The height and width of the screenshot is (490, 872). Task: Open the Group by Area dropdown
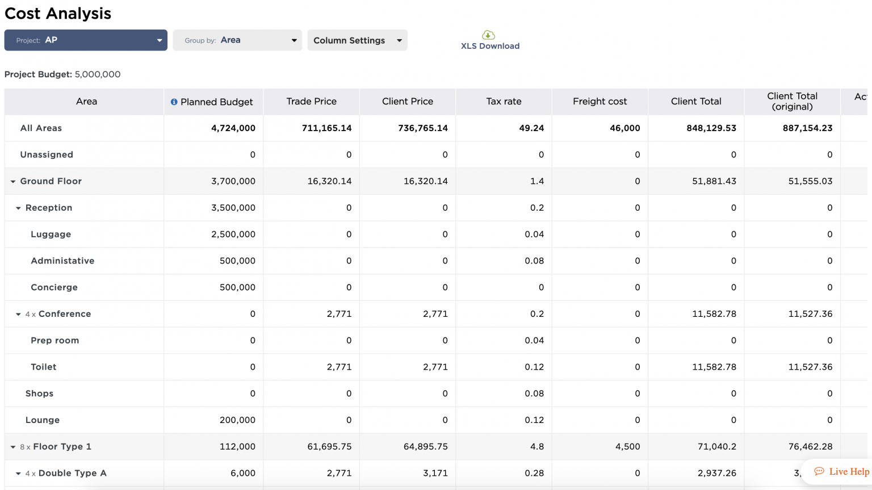237,40
